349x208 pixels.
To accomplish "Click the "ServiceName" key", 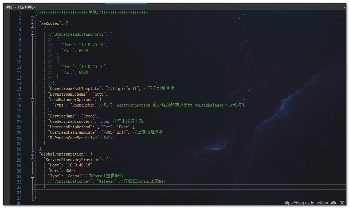I will (62, 116).
